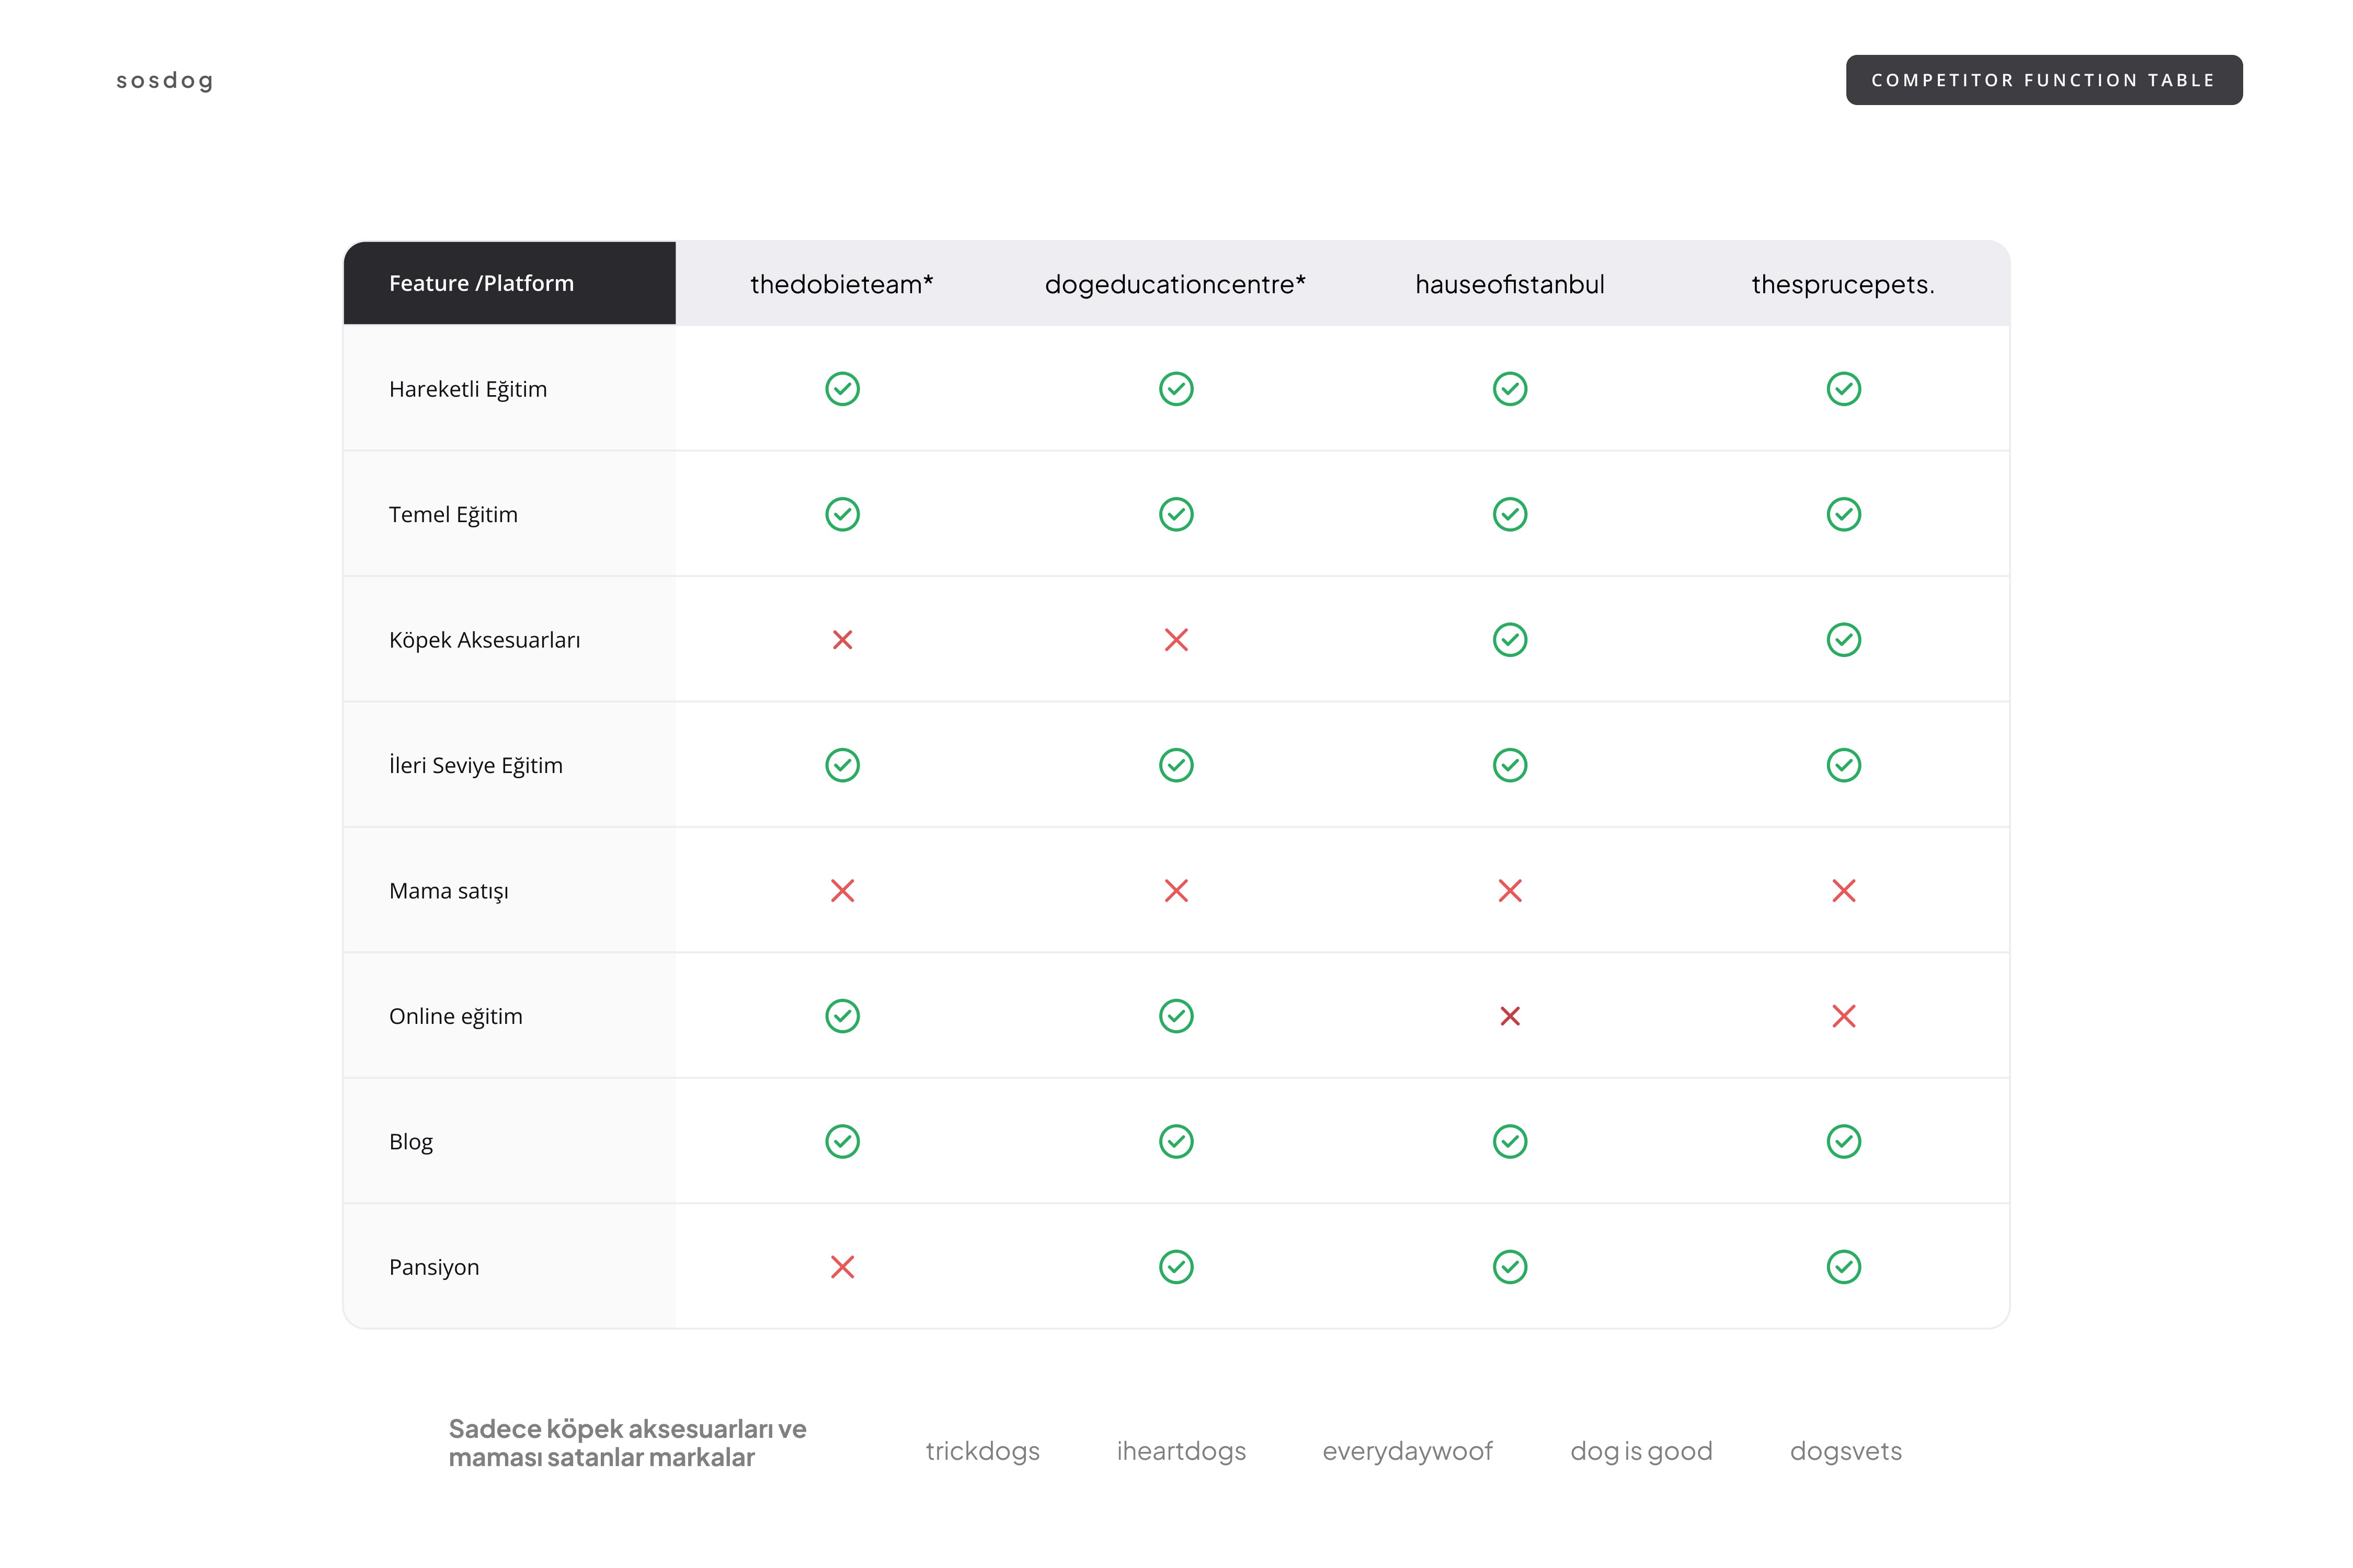Select the Online eğitim row label
2353x1568 pixels.
(x=456, y=1016)
